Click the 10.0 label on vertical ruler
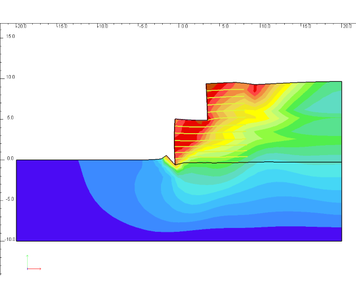Image resolution: width=356 pixels, height=299 pixels. pyautogui.click(x=10, y=77)
